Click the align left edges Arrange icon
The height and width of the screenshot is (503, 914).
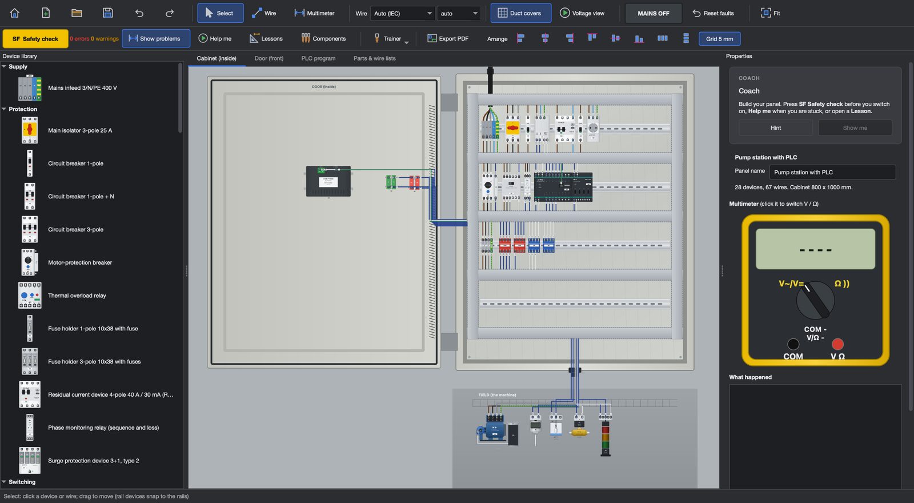click(521, 38)
